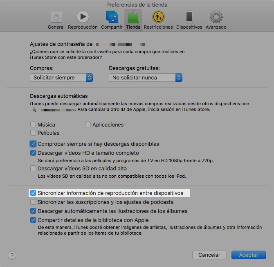This screenshot has height=267, width=274.
Task: Open the General preferences icon
Action: point(56,17)
